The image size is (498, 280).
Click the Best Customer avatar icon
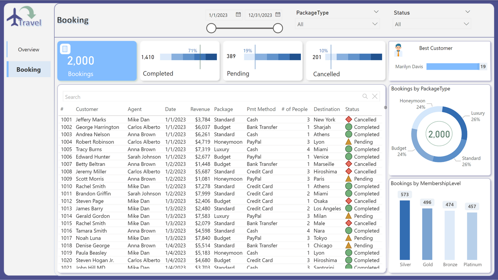point(398,50)
